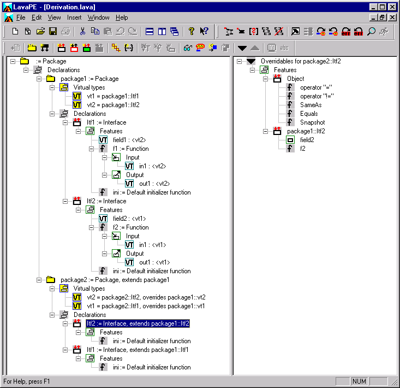The height and width of the screenshot is (388, 400).
Task: Select 'Itf1 := Interface, extends package1::Itf1' item
Action: pos(138,350)
